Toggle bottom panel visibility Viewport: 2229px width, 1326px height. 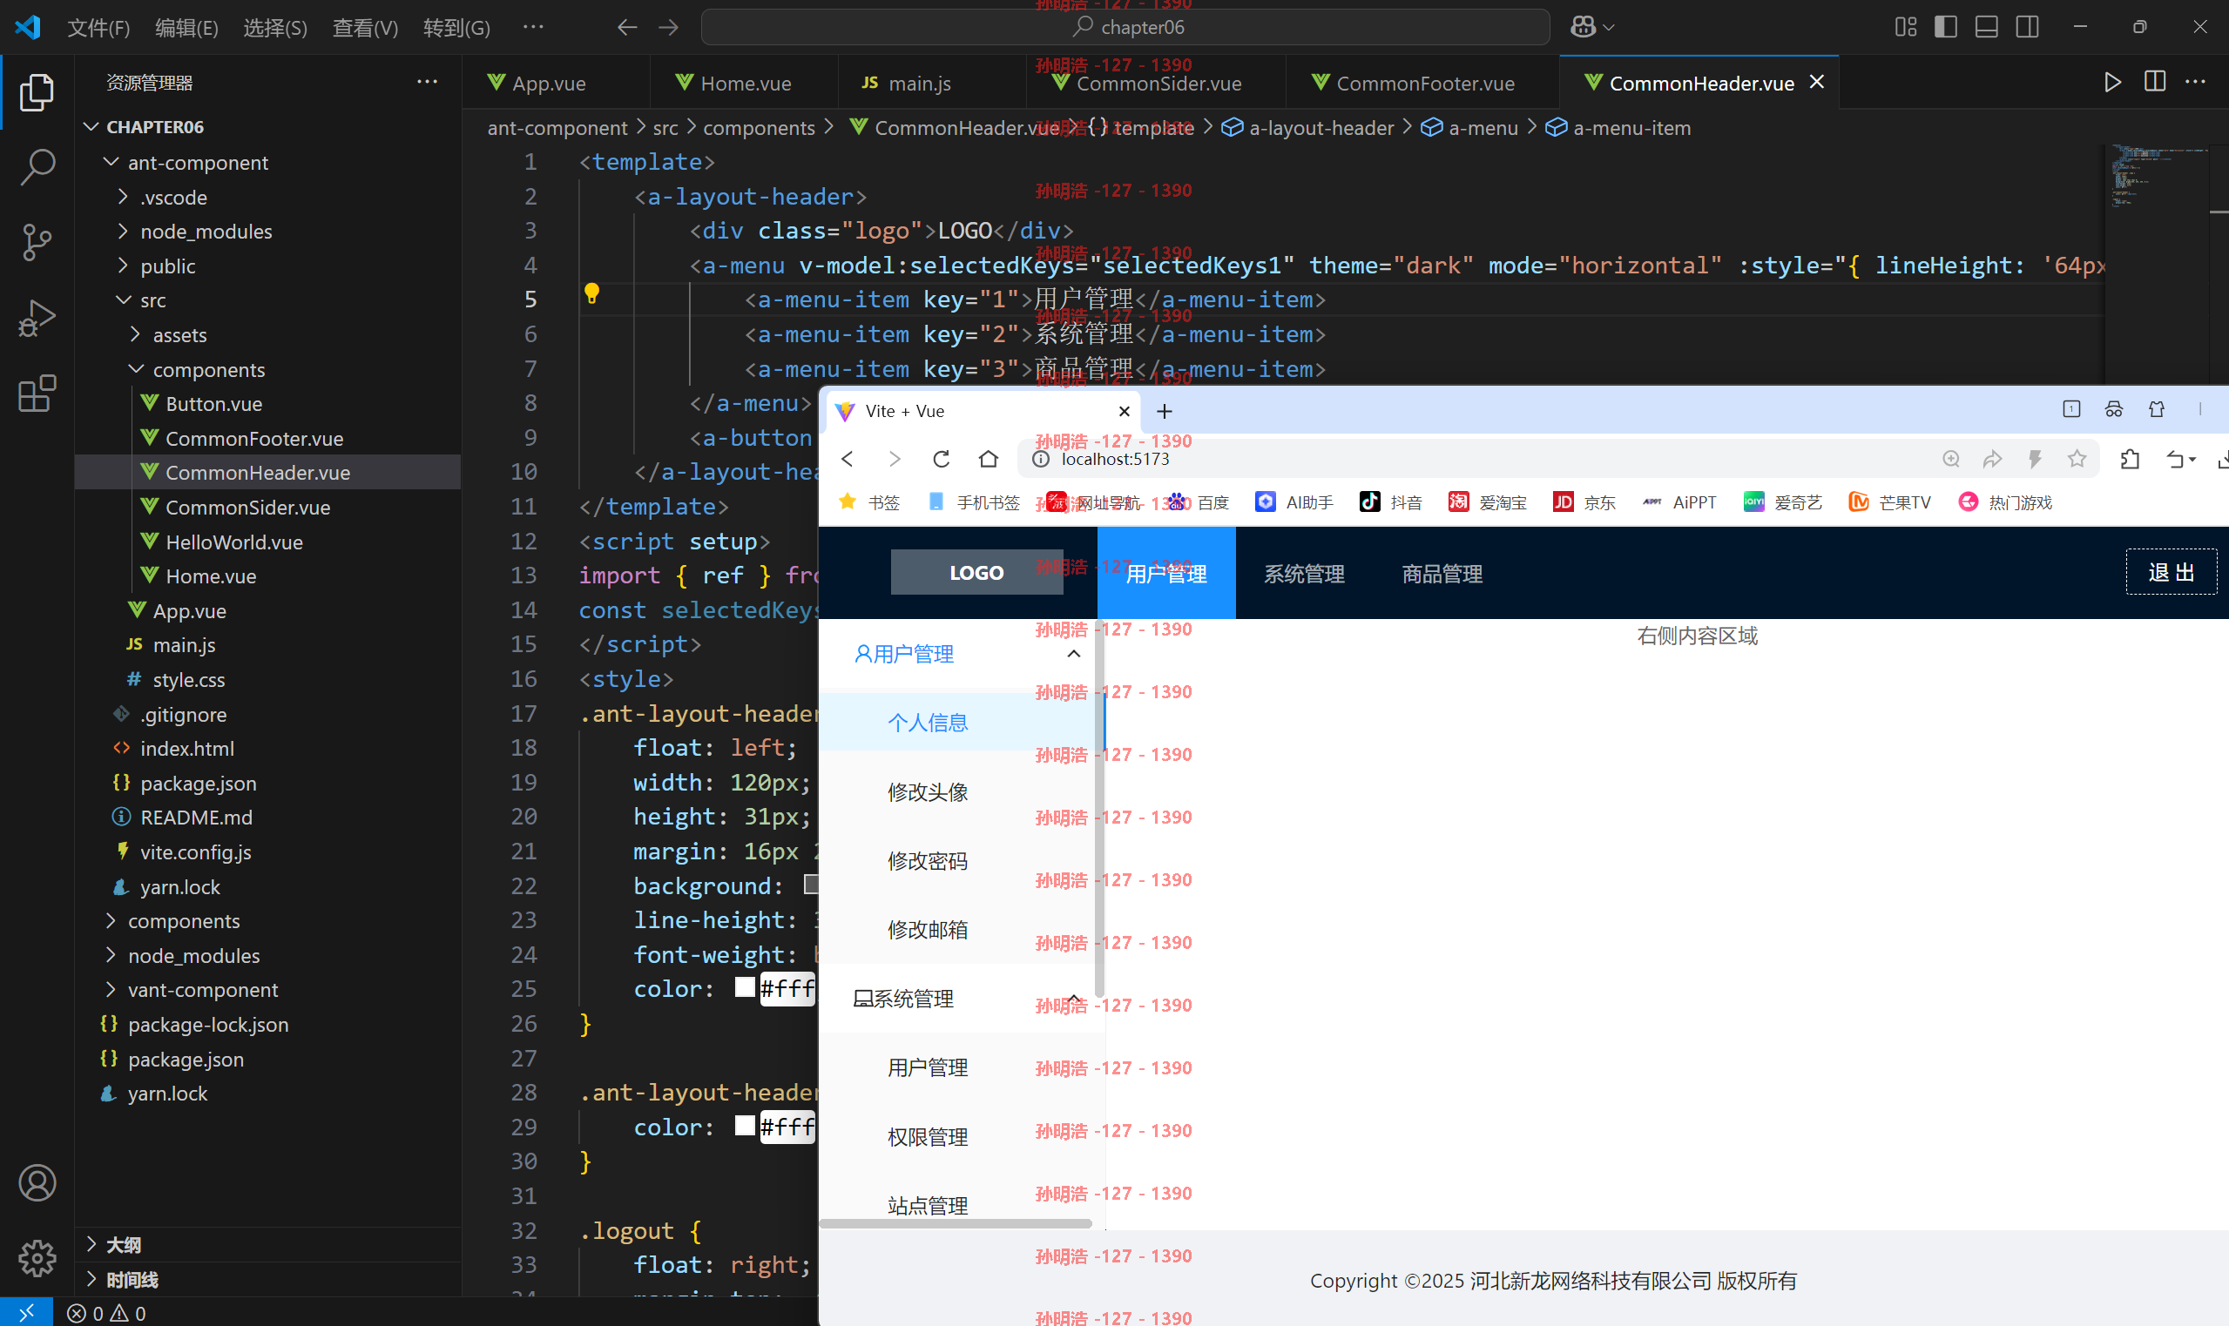1986,27
